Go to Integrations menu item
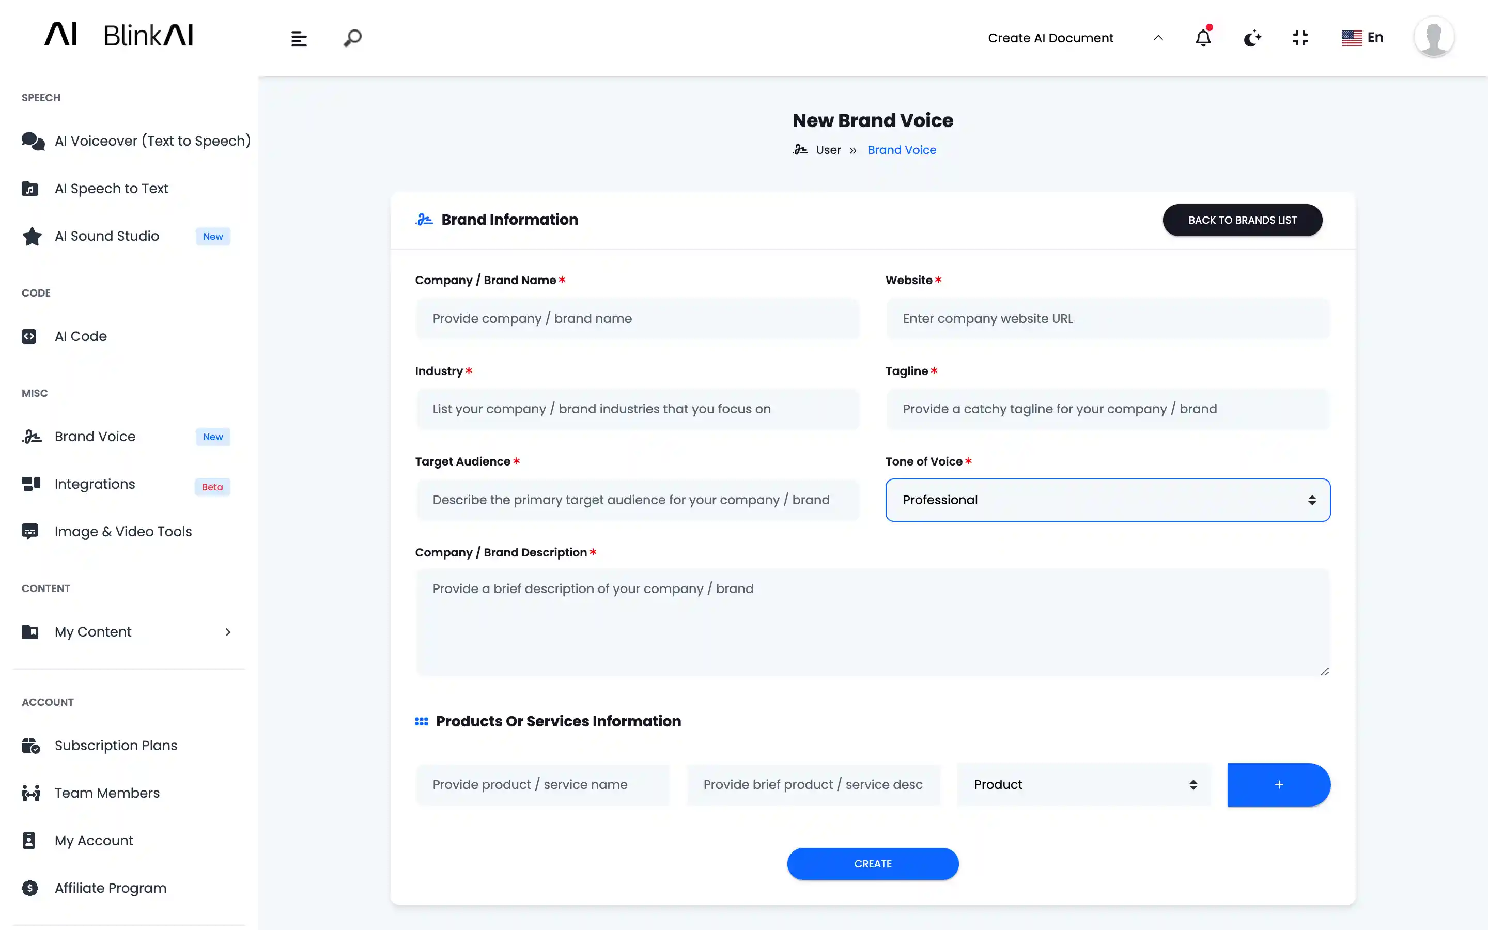This screenshot has width=1488, height=930. (x=95, y=484)
